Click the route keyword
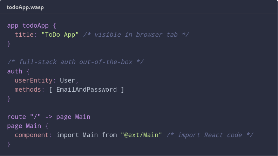 coord(16,117)
